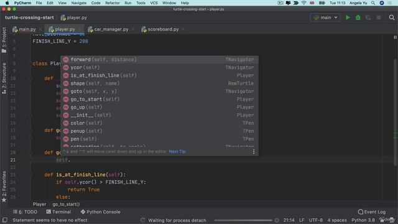Open the Navigate menu
The height and width of the screenshot is (224, 398).
click(79, 2)
